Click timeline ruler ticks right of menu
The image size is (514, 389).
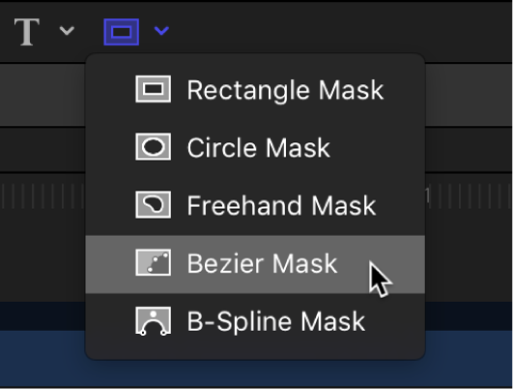[469, 196]
